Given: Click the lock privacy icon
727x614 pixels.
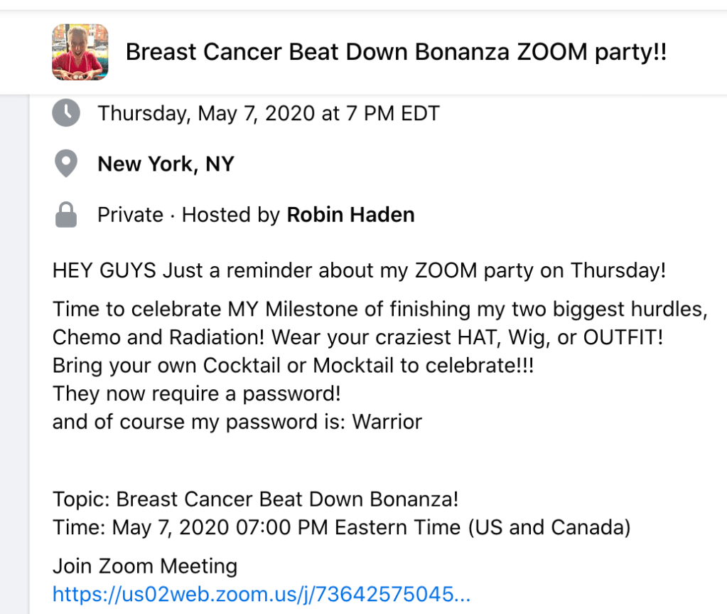Looking at the screenshot, I should click(66, 216).
